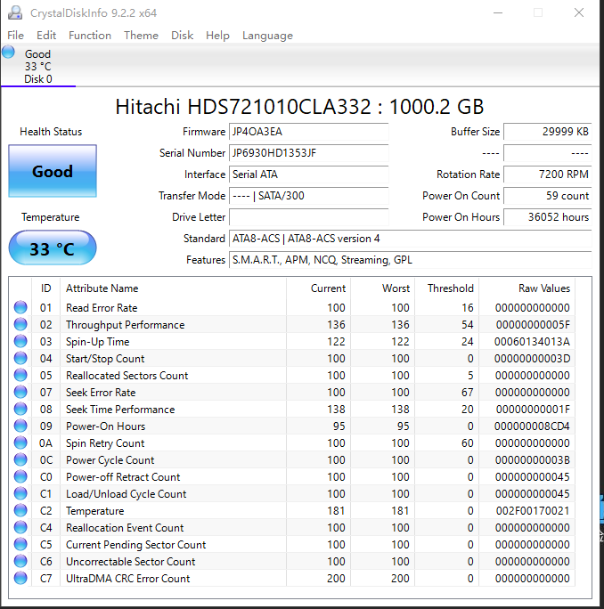604x609 pixels.
Task: Select the Power-On Hours raw value 000000008CD4
Action: click(x=532, y=426)
